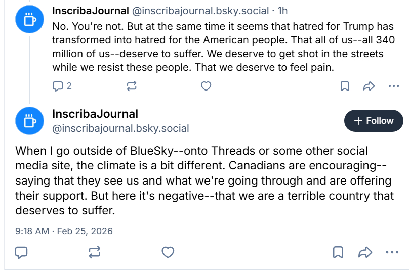
Task: Open InscribaJournal name on first post
Action: pyautogui.click(x=91, y=10)
